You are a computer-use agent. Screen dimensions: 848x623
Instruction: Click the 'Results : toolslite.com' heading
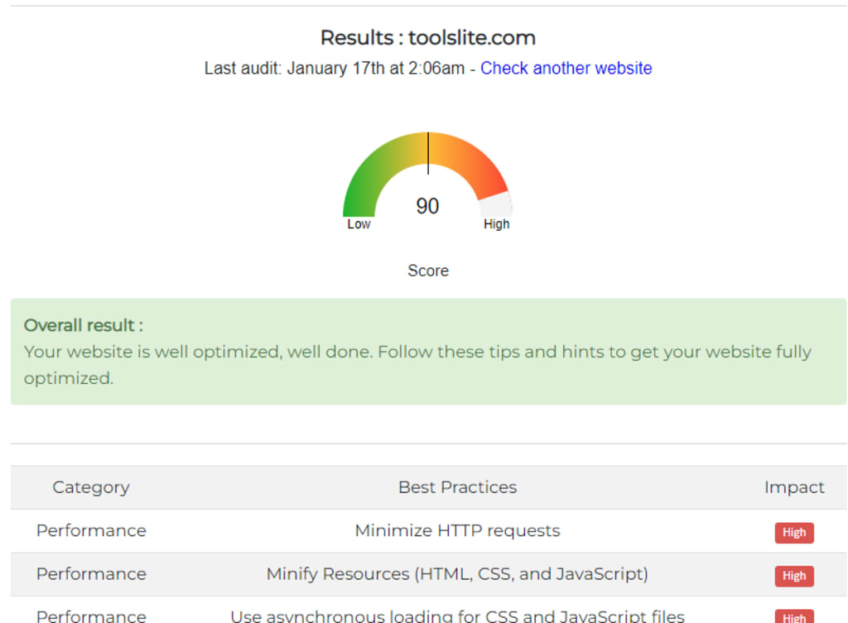pyautogui.click(x=428, y=38)
